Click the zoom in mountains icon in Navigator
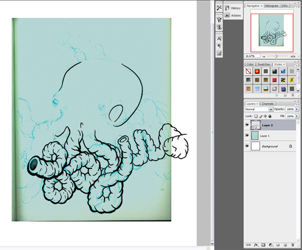Viewport: 302px width, 250px height. point(292,56)
